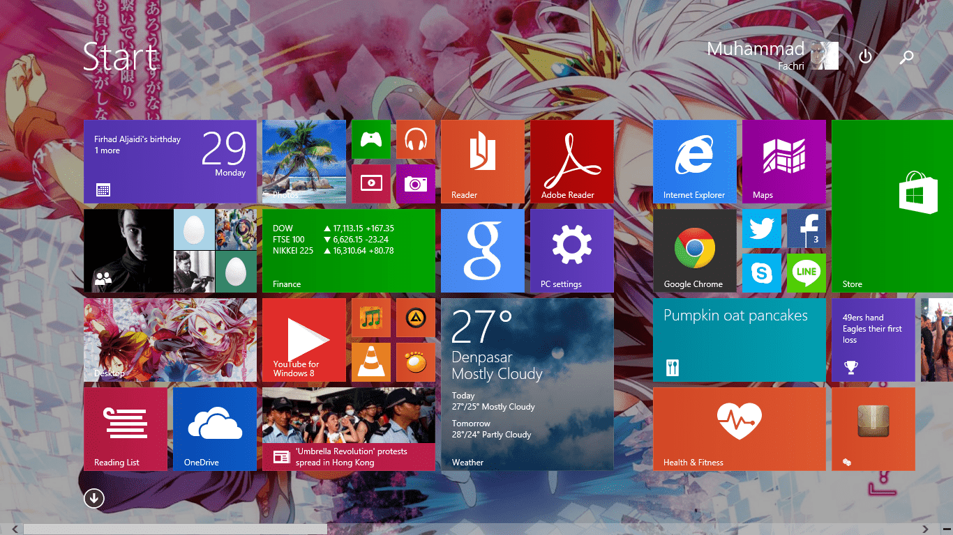Open Calendar tile showing 29 Monday
This screenshot has width=953, height=535.
tap(170, 162)
